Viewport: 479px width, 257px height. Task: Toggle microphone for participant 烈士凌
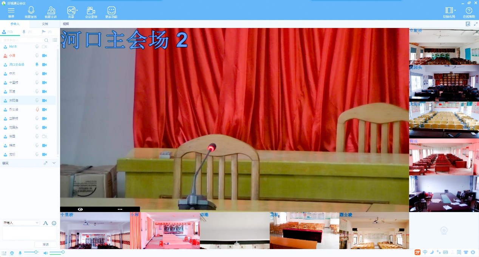pyautogui.click(x=37, y=110)
